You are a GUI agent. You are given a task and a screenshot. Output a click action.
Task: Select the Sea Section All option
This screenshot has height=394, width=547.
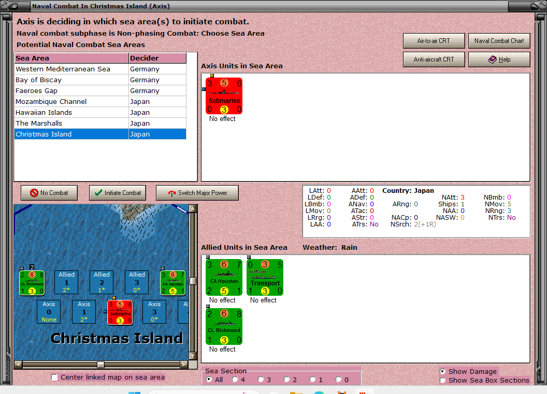[209, 379]
